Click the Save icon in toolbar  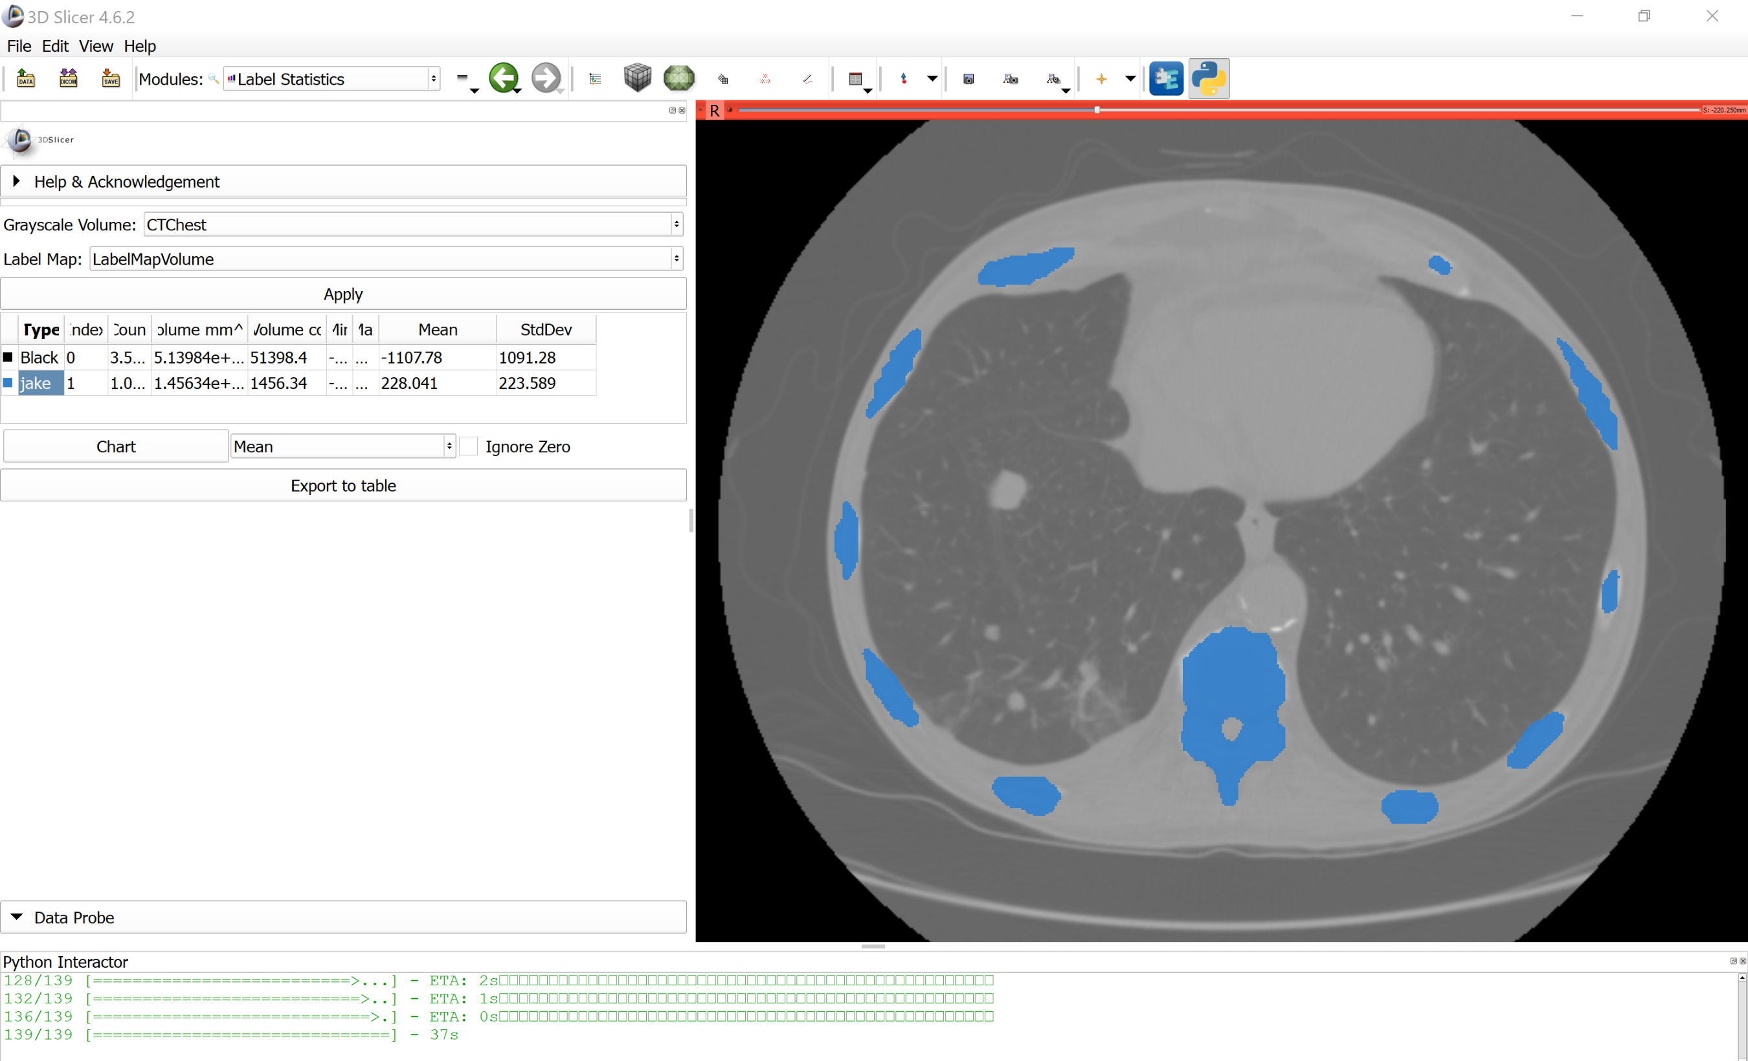(x=111, y=79)
